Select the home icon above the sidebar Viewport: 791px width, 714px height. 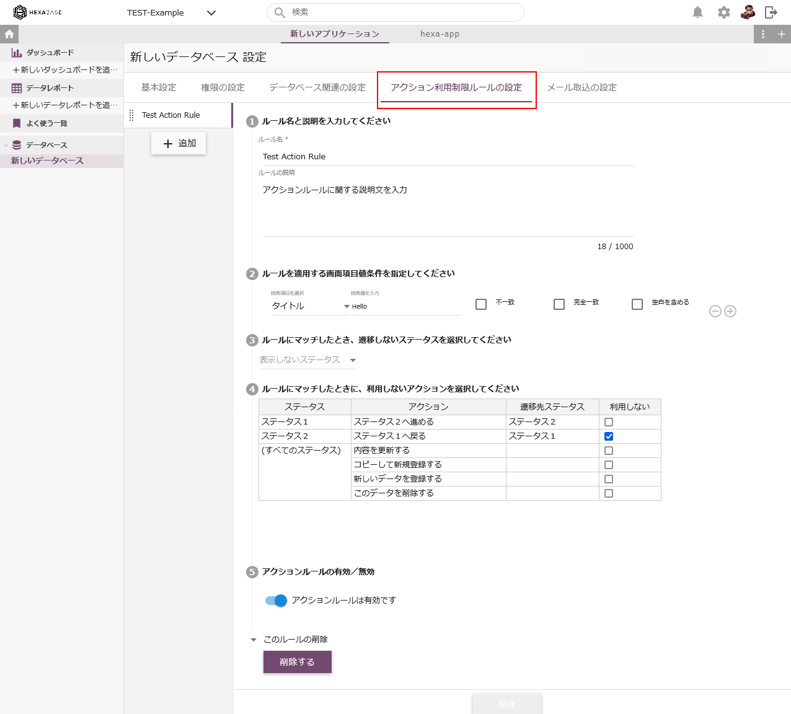click(x=9, y=34)
